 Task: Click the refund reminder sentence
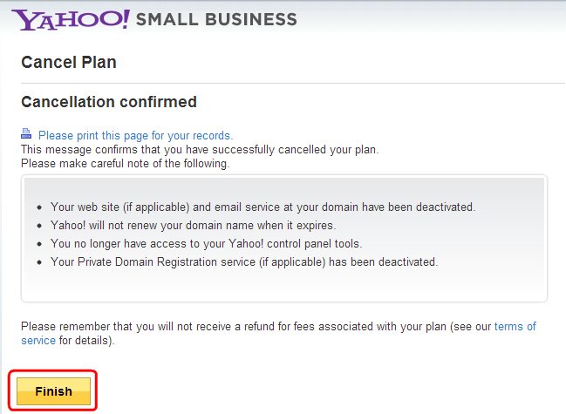pos(278,333)
